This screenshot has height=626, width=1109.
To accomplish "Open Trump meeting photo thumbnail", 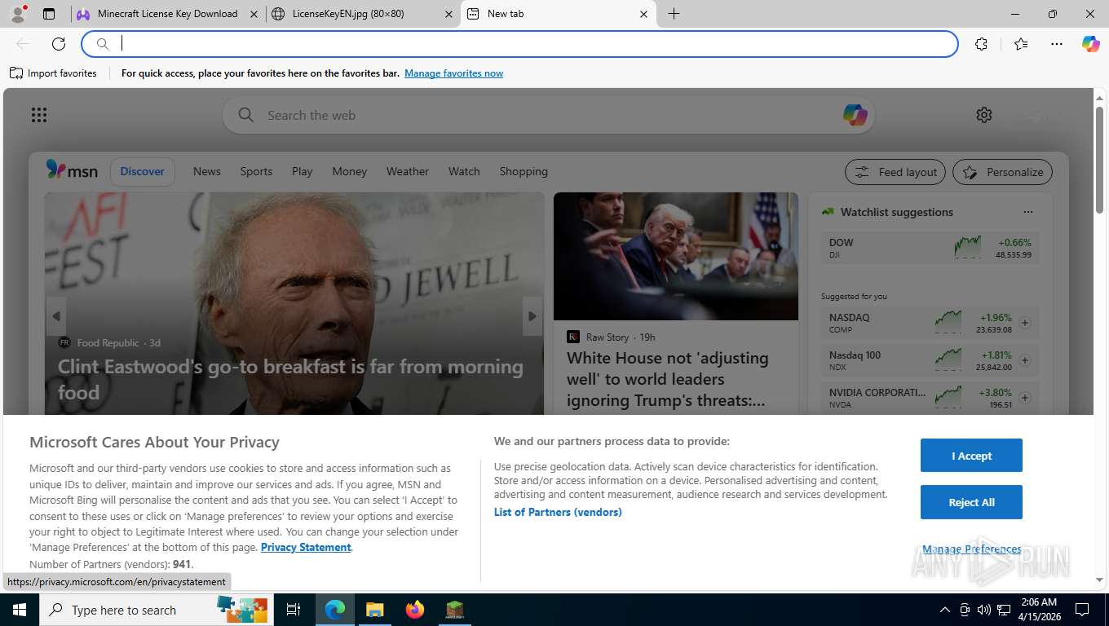I will 676,256.
